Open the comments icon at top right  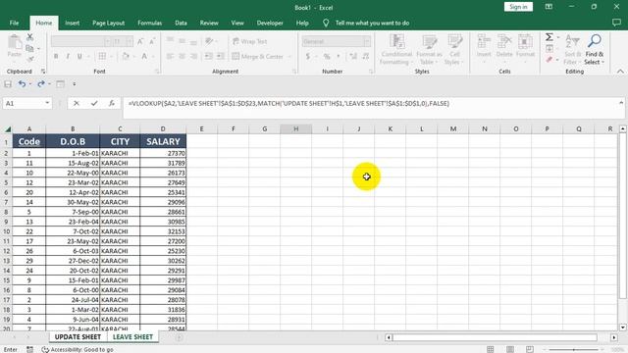click(616, 23)
